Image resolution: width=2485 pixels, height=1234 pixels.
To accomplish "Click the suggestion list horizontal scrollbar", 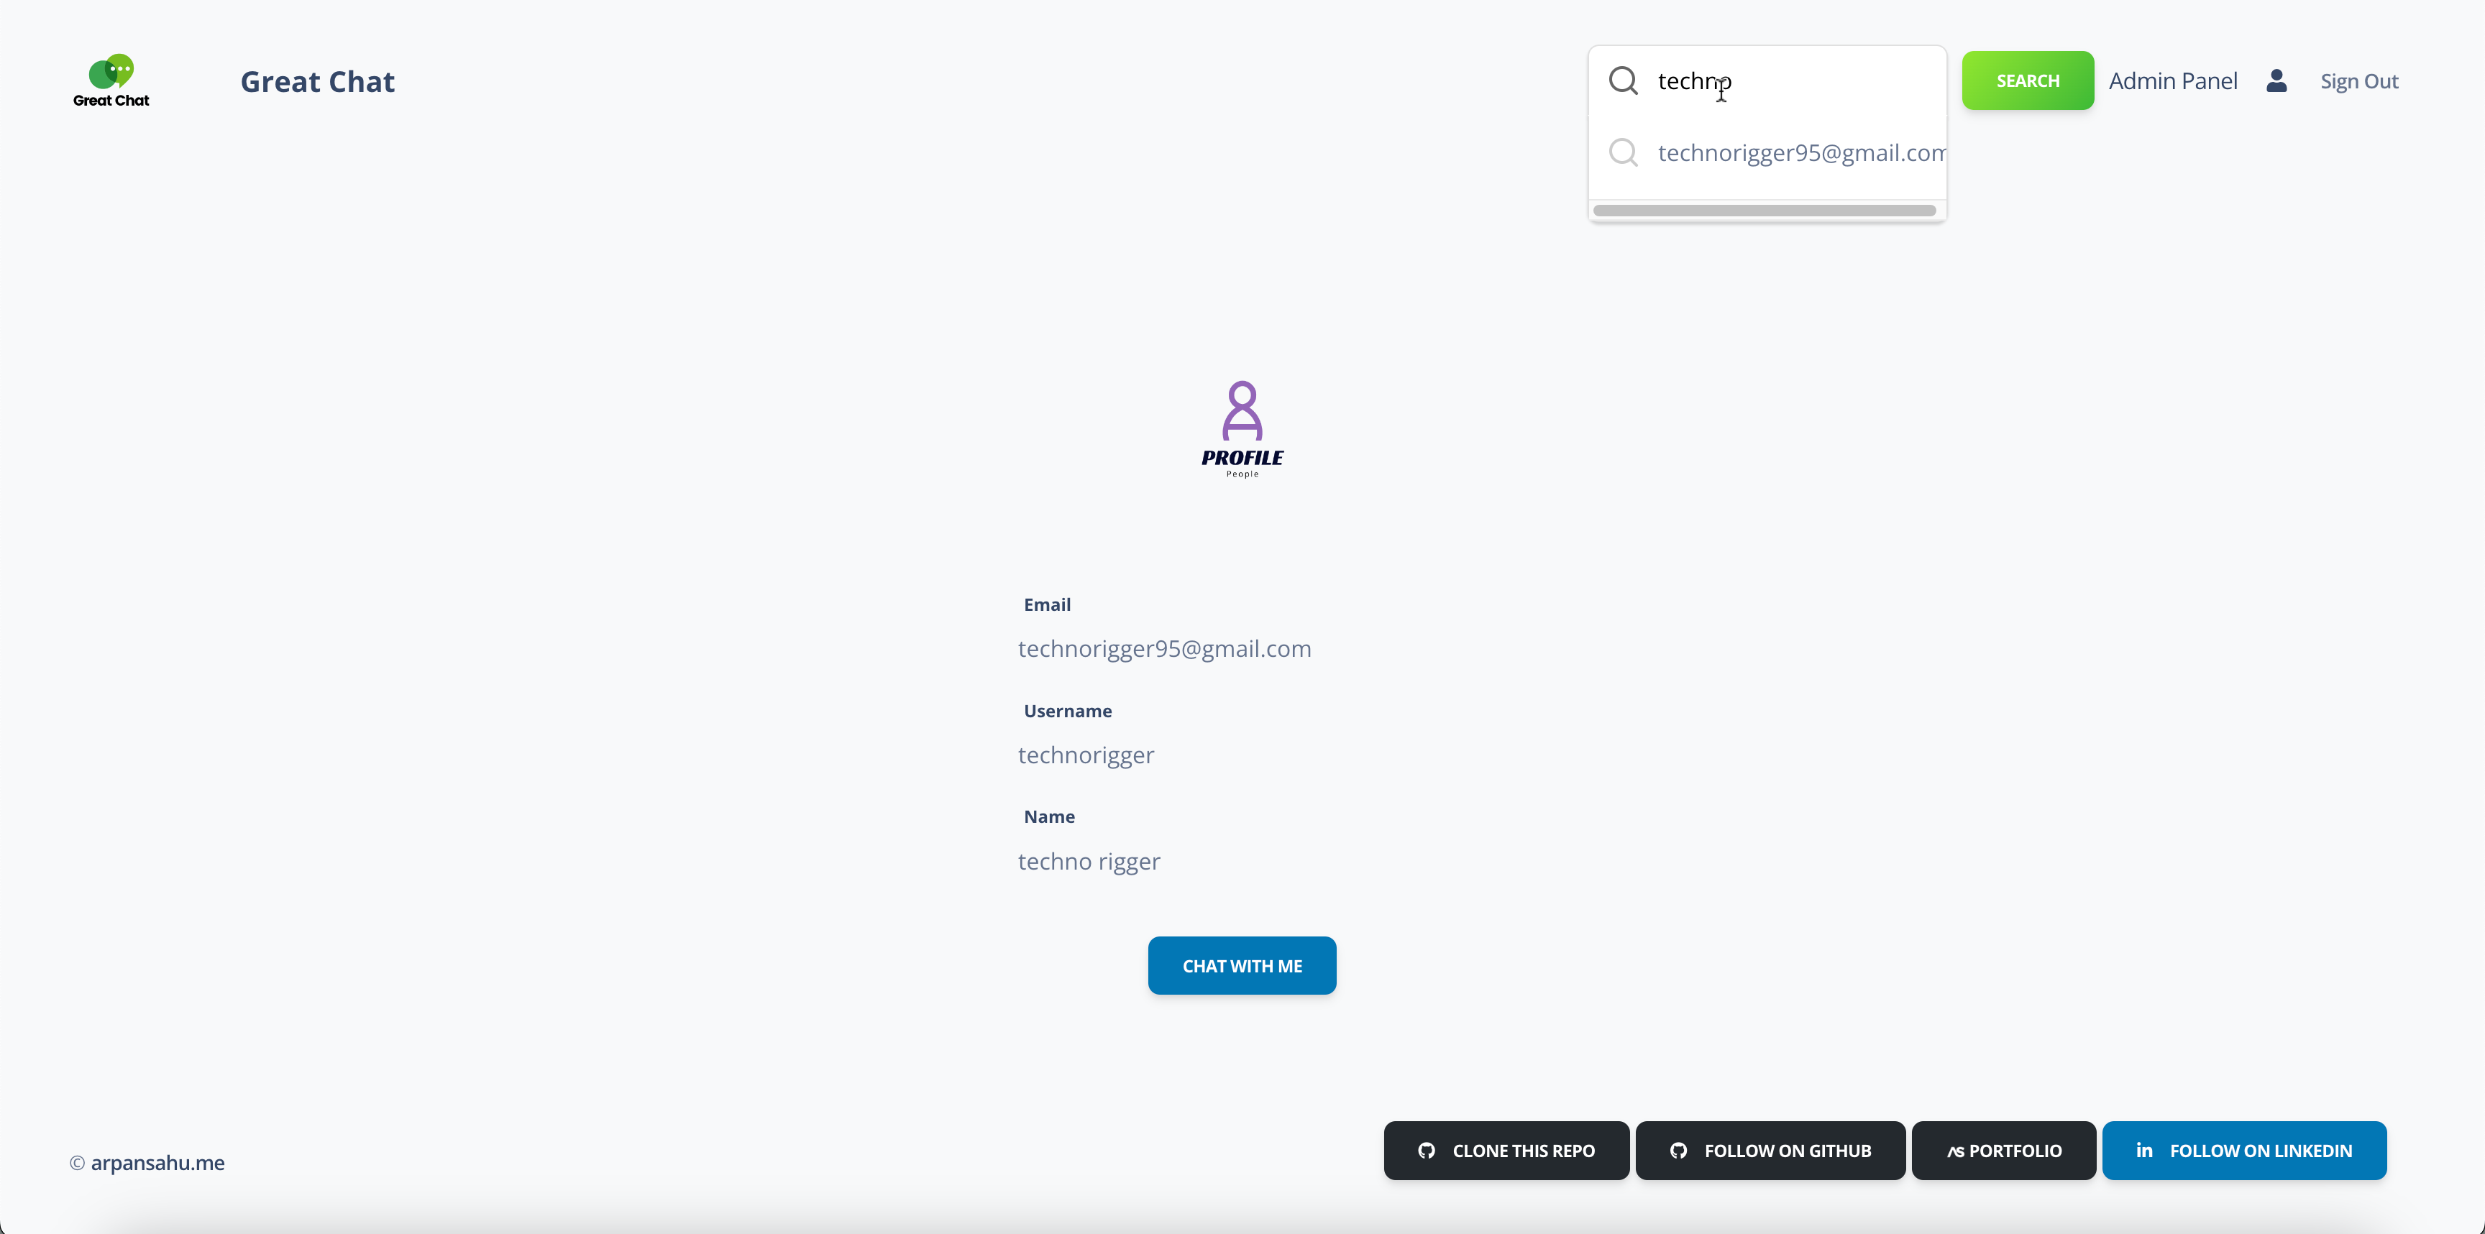I will tap(1763, 210).
